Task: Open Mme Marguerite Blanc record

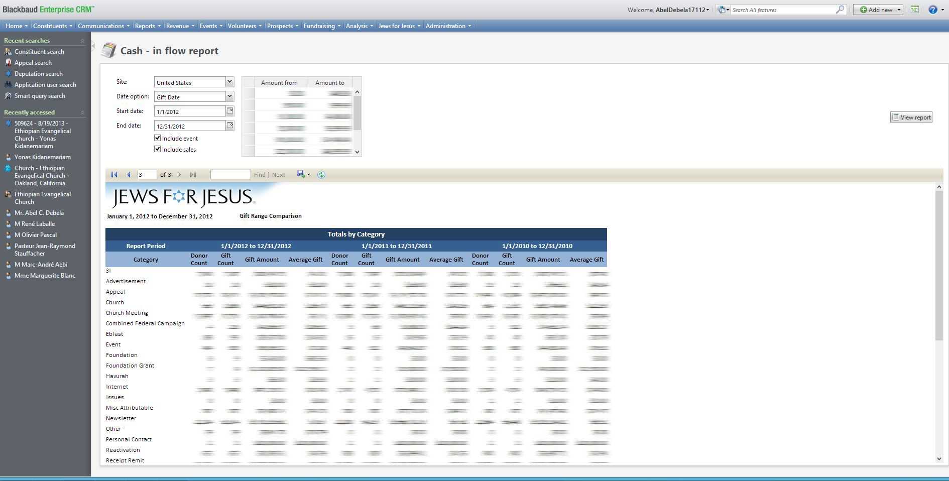Action: click(45, 276)
